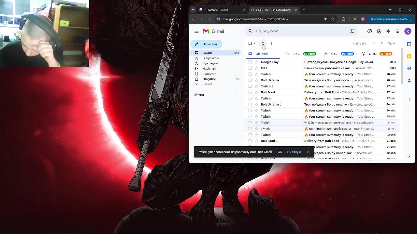Click OK on desktop notifications prompt
417x234 pixels.
(280, 152)
